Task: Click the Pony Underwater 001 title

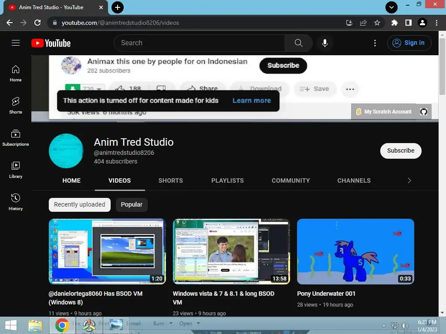Action: coord(326,294)
